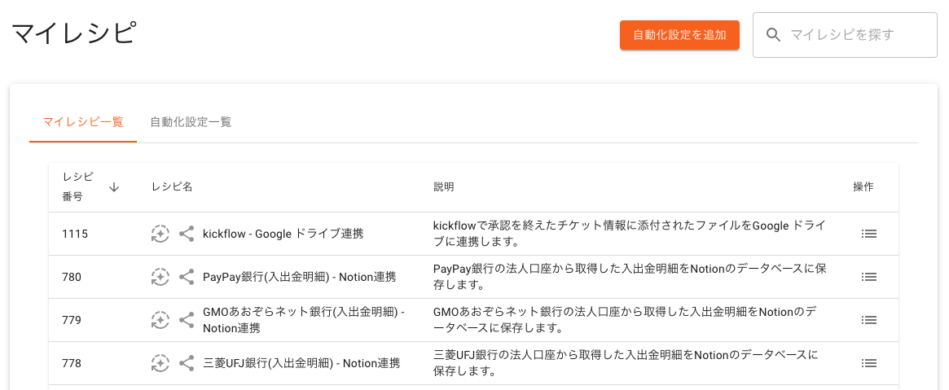Image resolution: width=949 pixels, height=390 pixels.
Task: Open 三菱UFJ銀行(入出金明細) - Notion連携 recipe name
Action: (x=301, y=363)
